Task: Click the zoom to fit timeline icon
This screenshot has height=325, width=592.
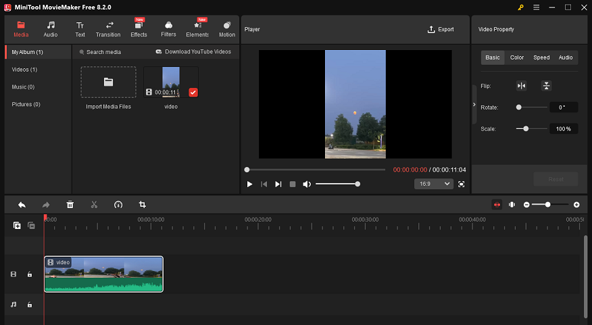Action: (x=512, y=205)
